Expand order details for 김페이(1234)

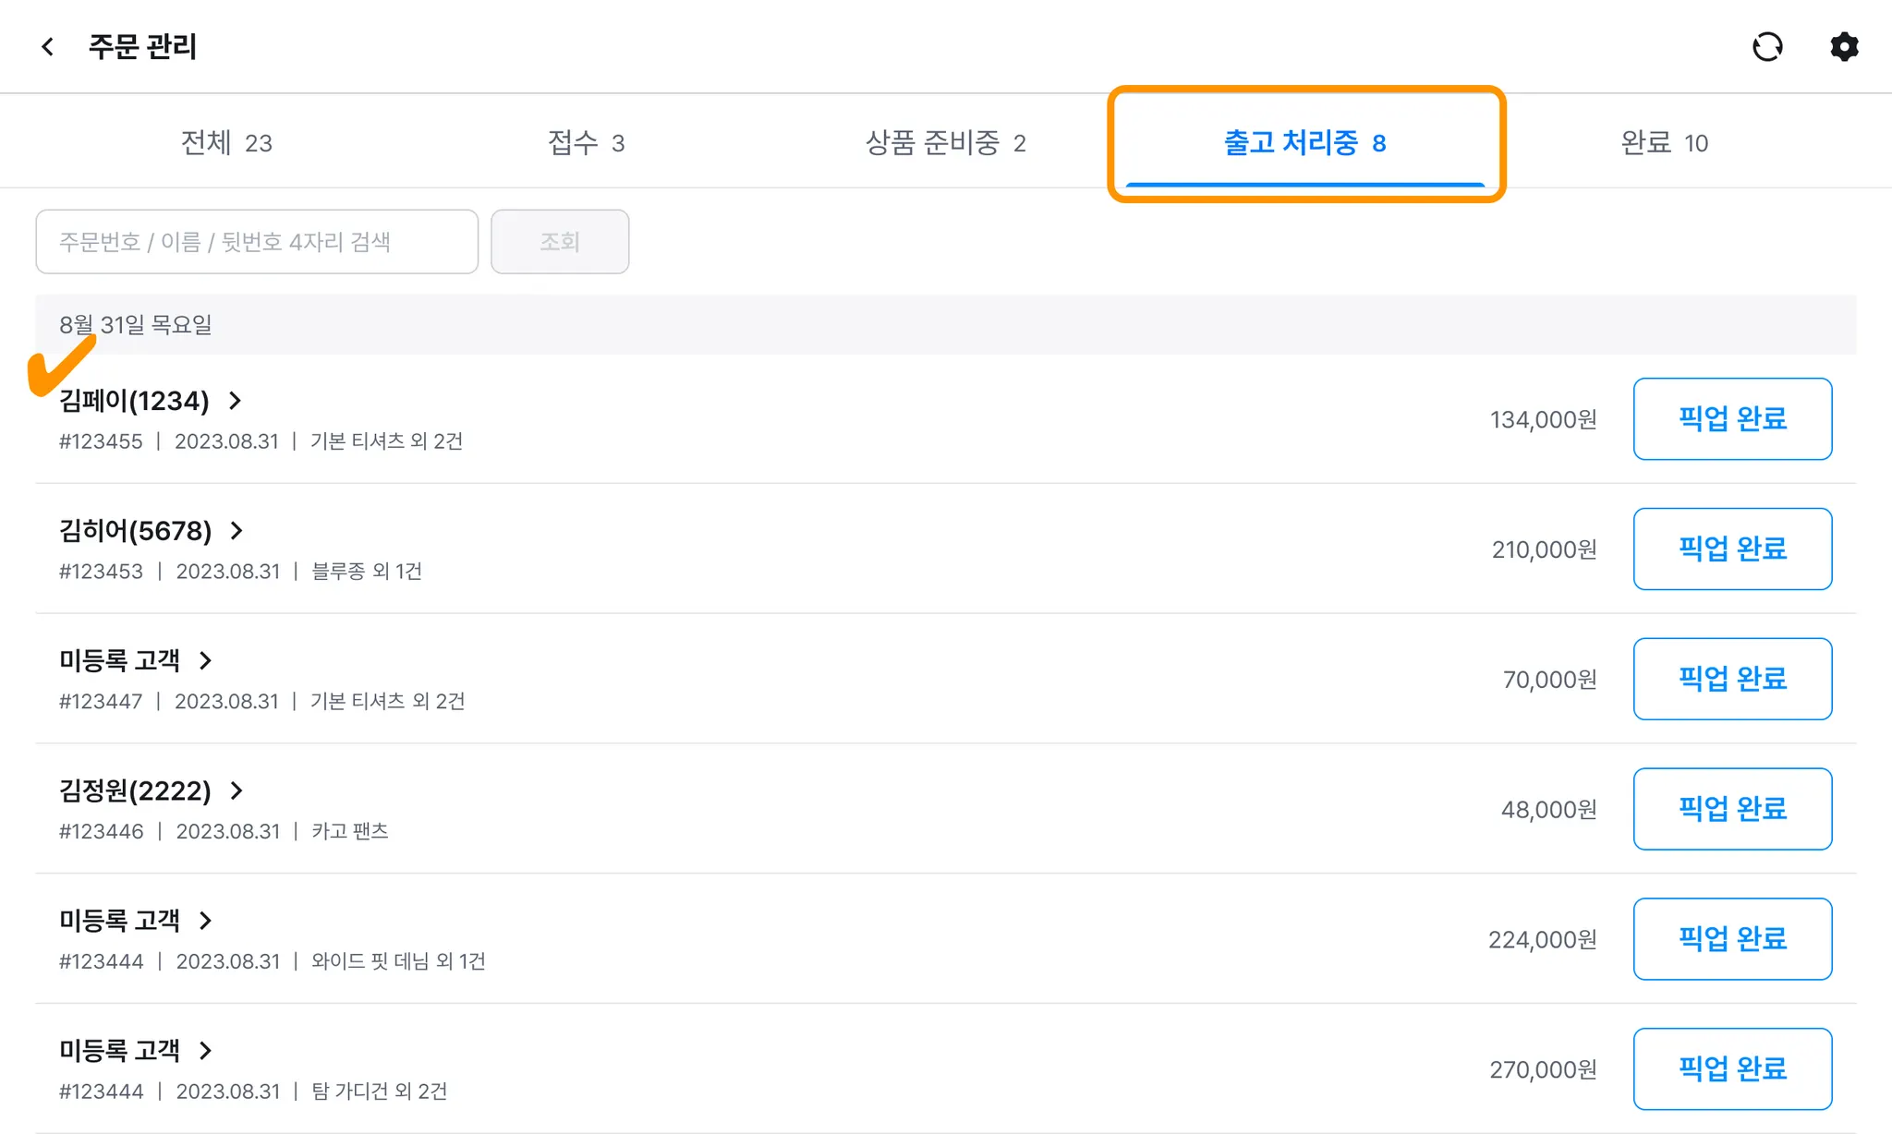click(x=235, y=401)
